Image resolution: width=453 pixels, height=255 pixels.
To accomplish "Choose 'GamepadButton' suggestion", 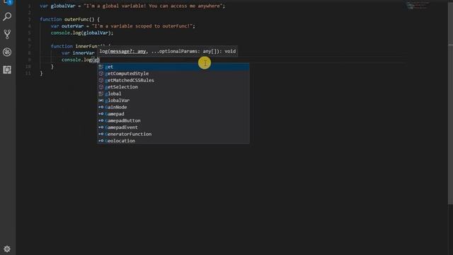I will tap(173, 120).
